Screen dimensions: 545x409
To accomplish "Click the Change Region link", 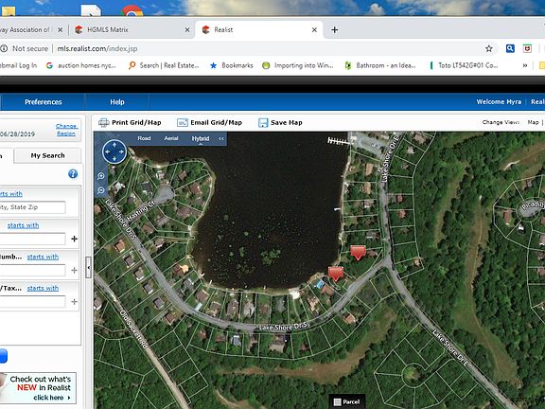I will click(66, 130).
